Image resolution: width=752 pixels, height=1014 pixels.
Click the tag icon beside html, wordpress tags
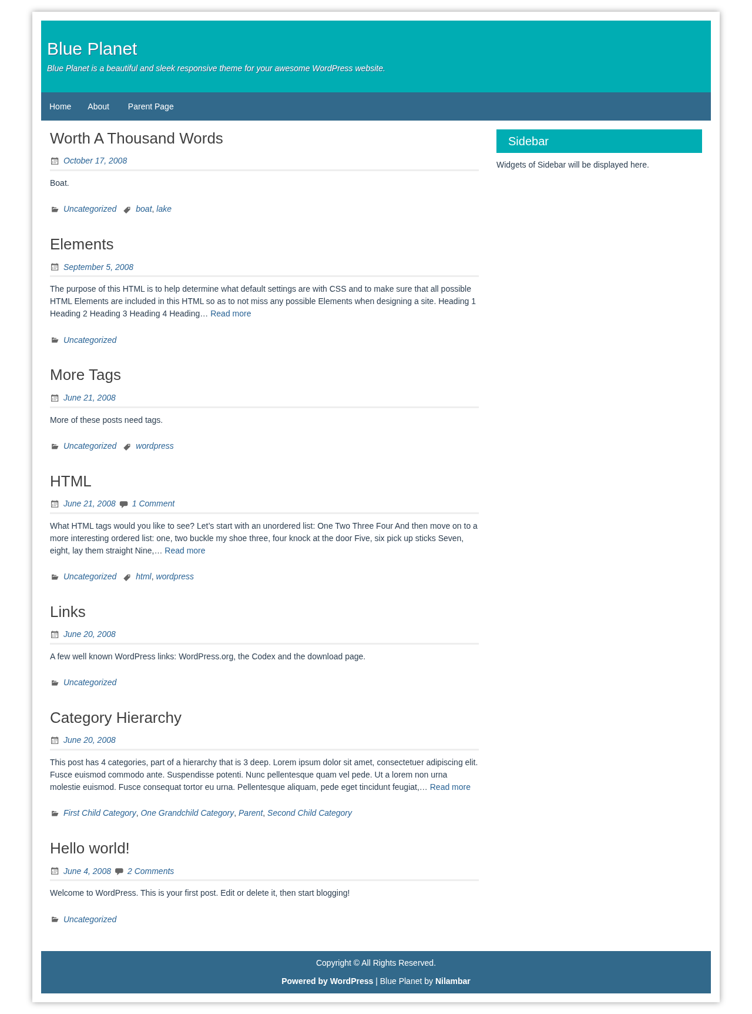pyautogui.click(x=127, y=577)
